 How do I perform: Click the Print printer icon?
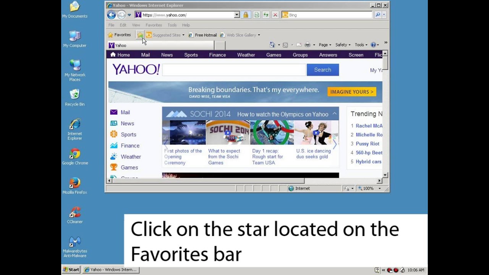(x=307, y=45)
